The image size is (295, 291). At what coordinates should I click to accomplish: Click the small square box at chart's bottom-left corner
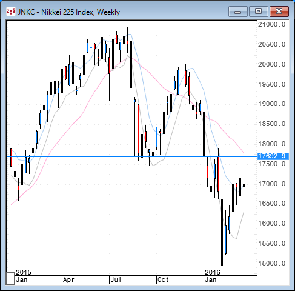10,278
